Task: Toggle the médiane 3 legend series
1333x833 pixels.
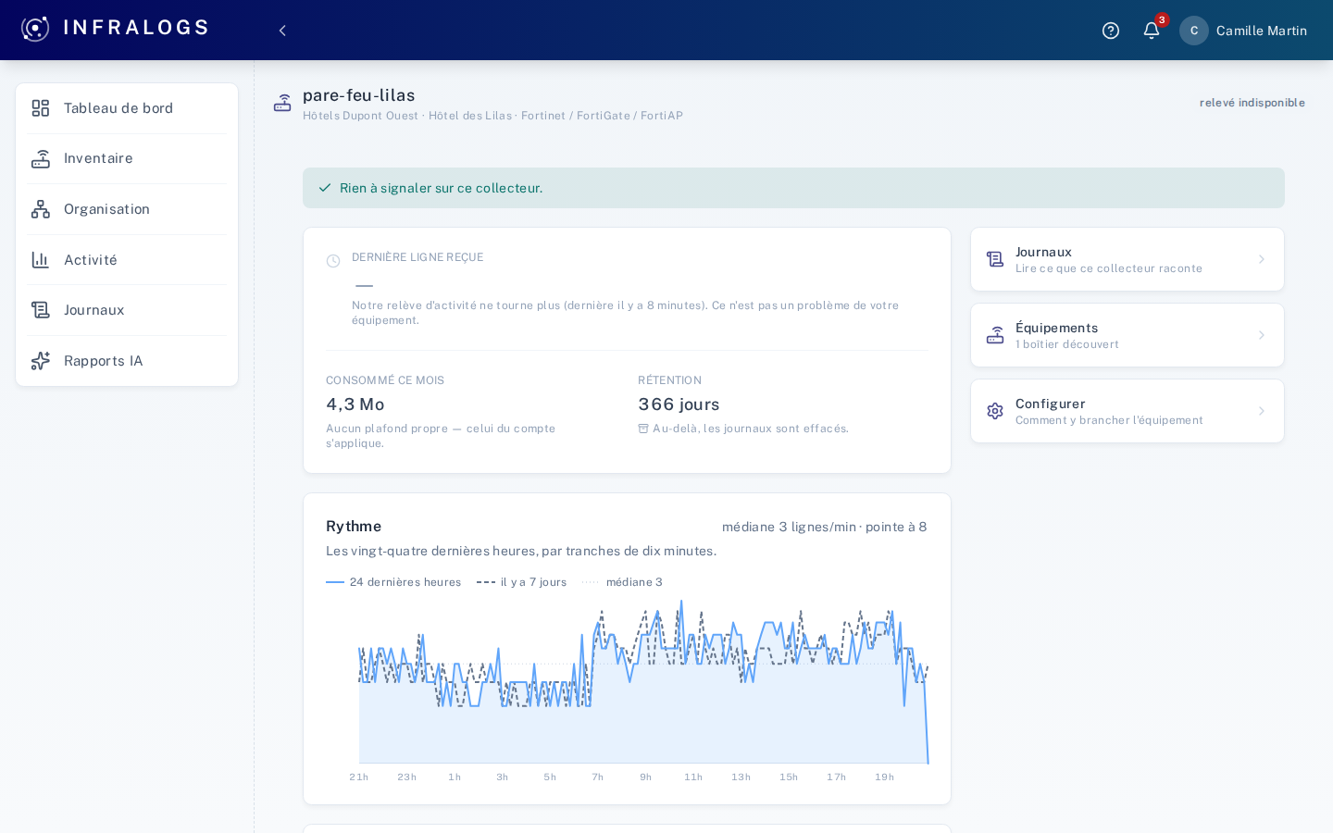Action: pyautogui.click(x=622, y=582)
